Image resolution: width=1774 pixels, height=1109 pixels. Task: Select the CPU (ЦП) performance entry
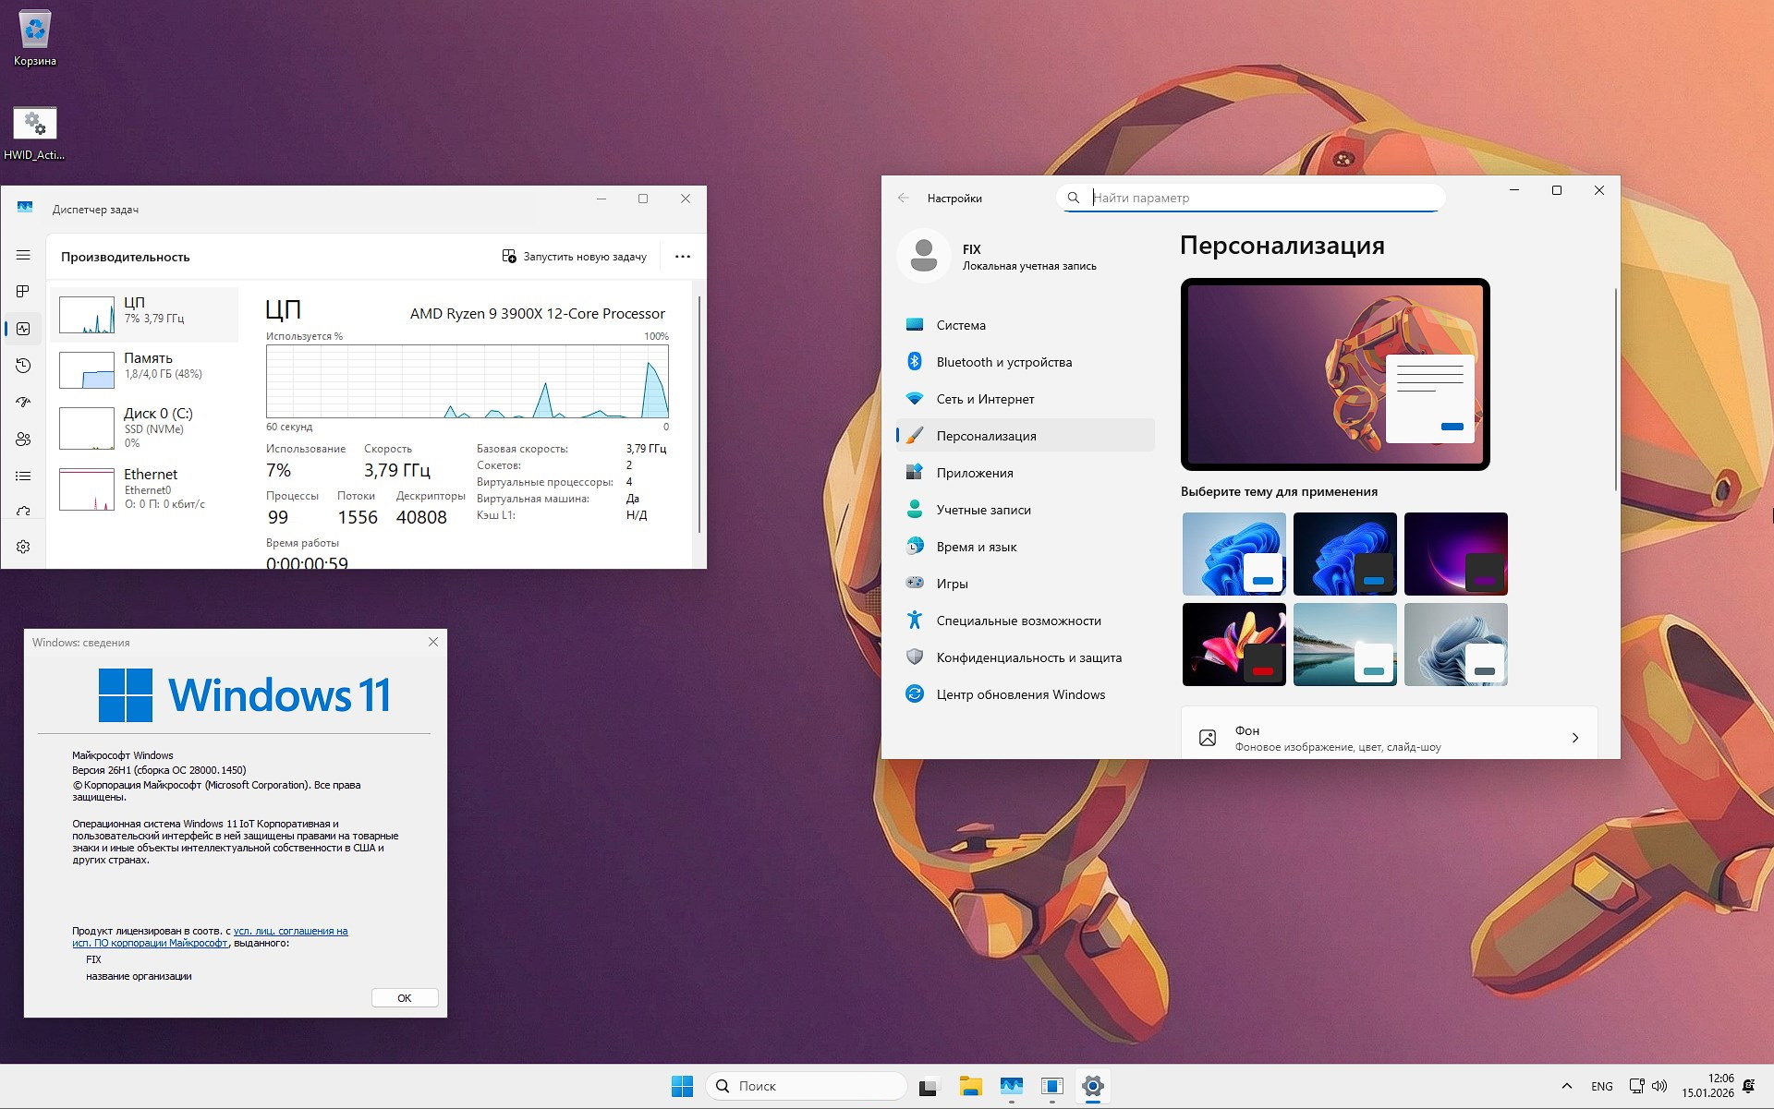[143, 315]
